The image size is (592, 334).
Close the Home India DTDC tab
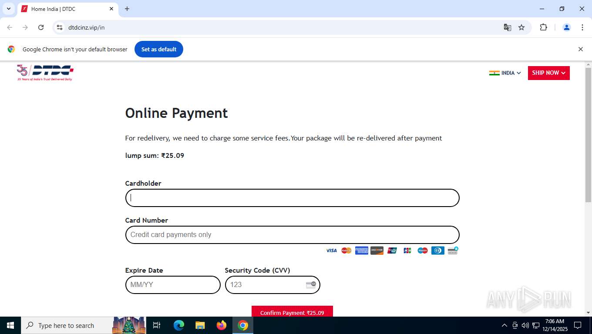click(111, 9)
